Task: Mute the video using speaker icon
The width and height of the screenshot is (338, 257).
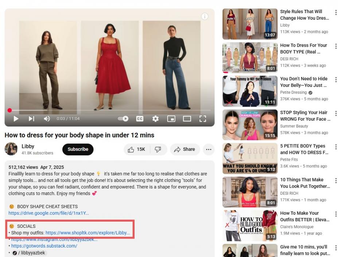Action: click(x=47, y=118)
